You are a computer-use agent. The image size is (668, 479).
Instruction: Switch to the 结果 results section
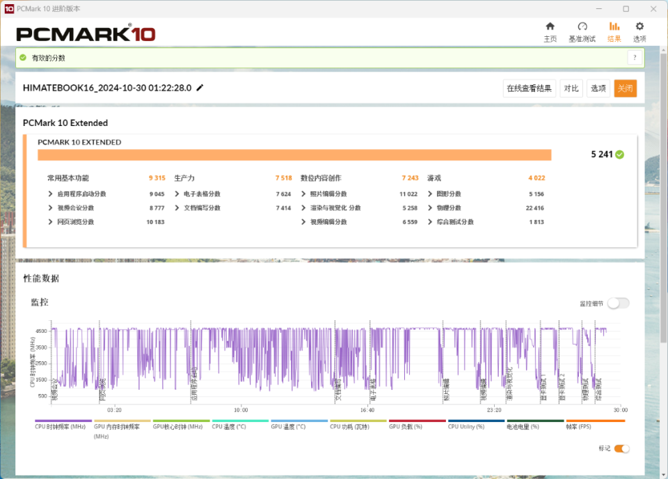(614, 33)
